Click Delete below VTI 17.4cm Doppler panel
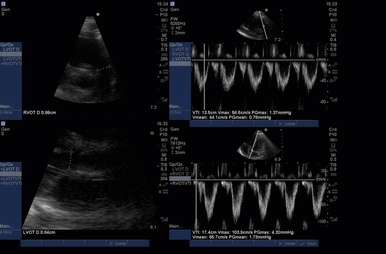This screenshot has width=386, height=254. coord(287,243)
